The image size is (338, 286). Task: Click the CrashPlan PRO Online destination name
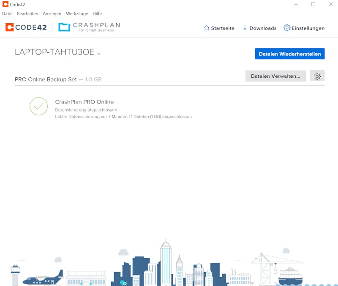coord(84,102)
